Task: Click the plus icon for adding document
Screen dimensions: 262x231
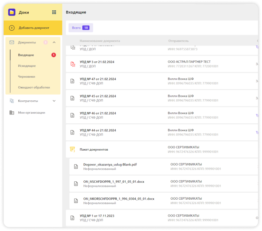Action: coord(12,28)
